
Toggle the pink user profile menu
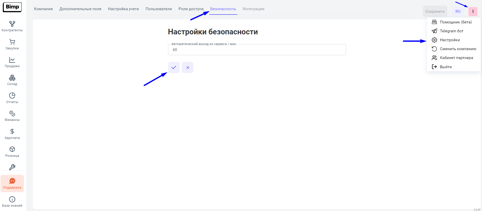(x=473, y=11)
